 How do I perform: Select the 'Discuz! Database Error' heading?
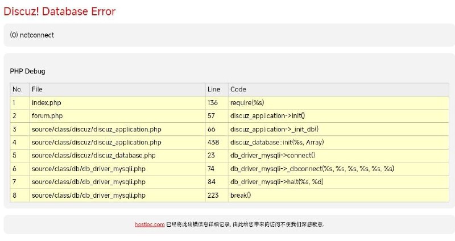coord(60,11)
